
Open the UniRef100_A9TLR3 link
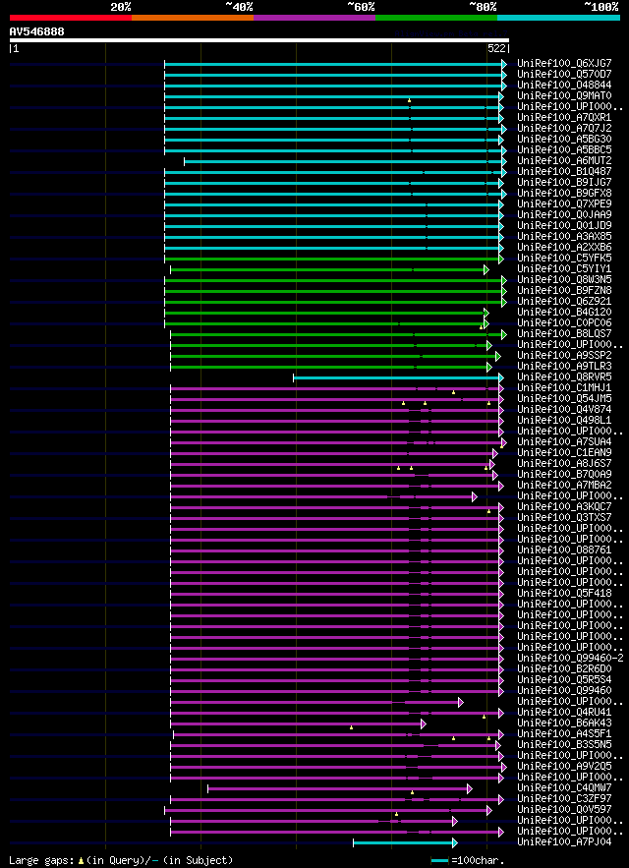coord(564,366)
